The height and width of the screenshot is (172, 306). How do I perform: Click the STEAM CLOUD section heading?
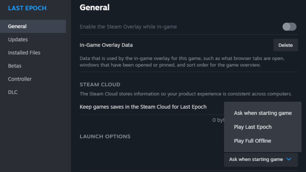click(x=100, y=84)
